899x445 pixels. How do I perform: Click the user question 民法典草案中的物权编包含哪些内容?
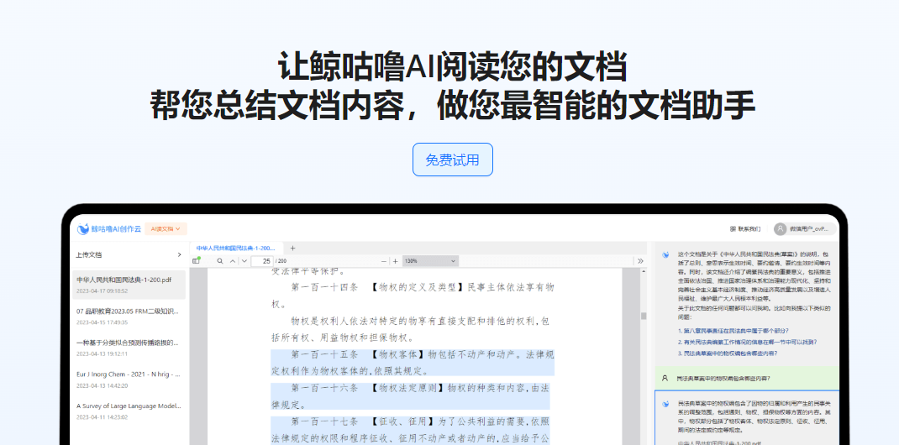click(x=723, y=378)
